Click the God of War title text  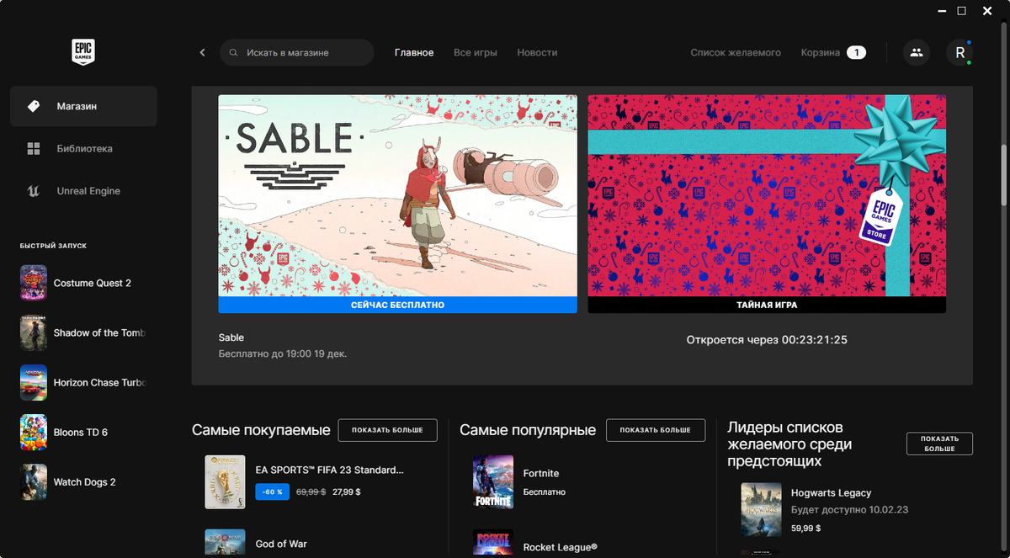coord(281,545)
